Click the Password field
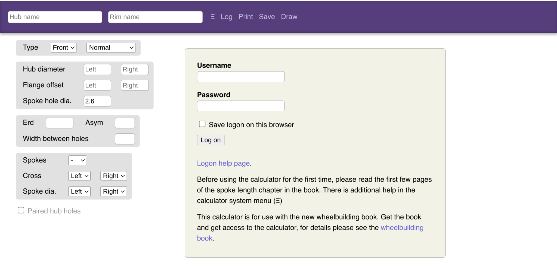Viewport: 557px width, 269px height. click(x=241, y=106)
